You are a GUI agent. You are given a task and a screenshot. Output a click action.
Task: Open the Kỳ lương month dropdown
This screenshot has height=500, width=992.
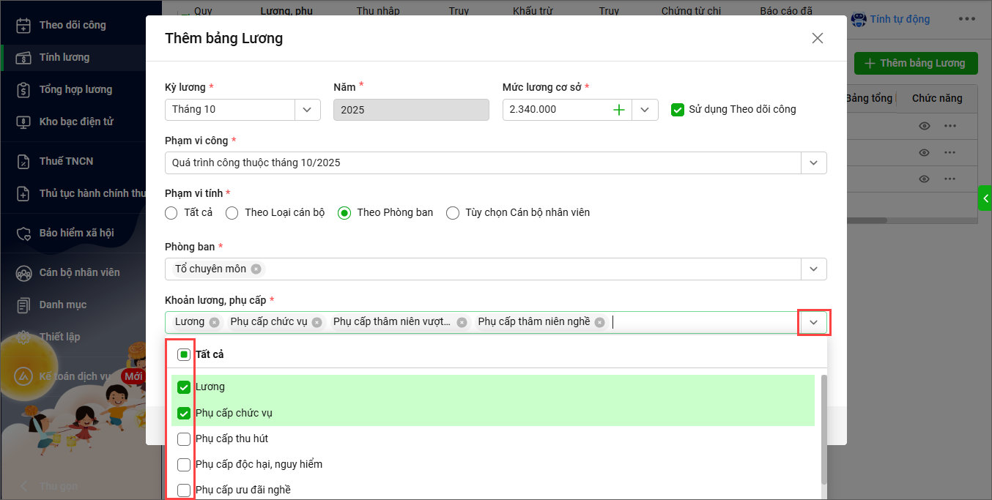(x=307, y=110)
